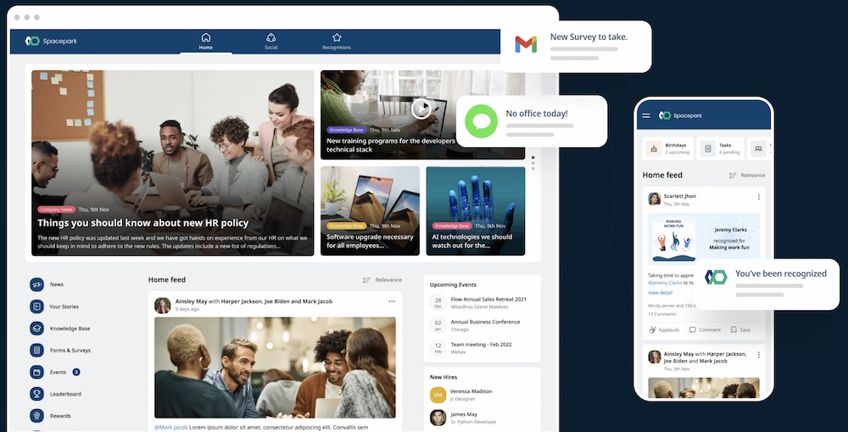Switch to the Home tab
This screenshot has height=432, width=848.
click(206, 42)
